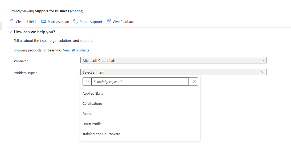Collapse the 'How can we help you?' section
Viewport: 291px width, 153px height.
10,32
